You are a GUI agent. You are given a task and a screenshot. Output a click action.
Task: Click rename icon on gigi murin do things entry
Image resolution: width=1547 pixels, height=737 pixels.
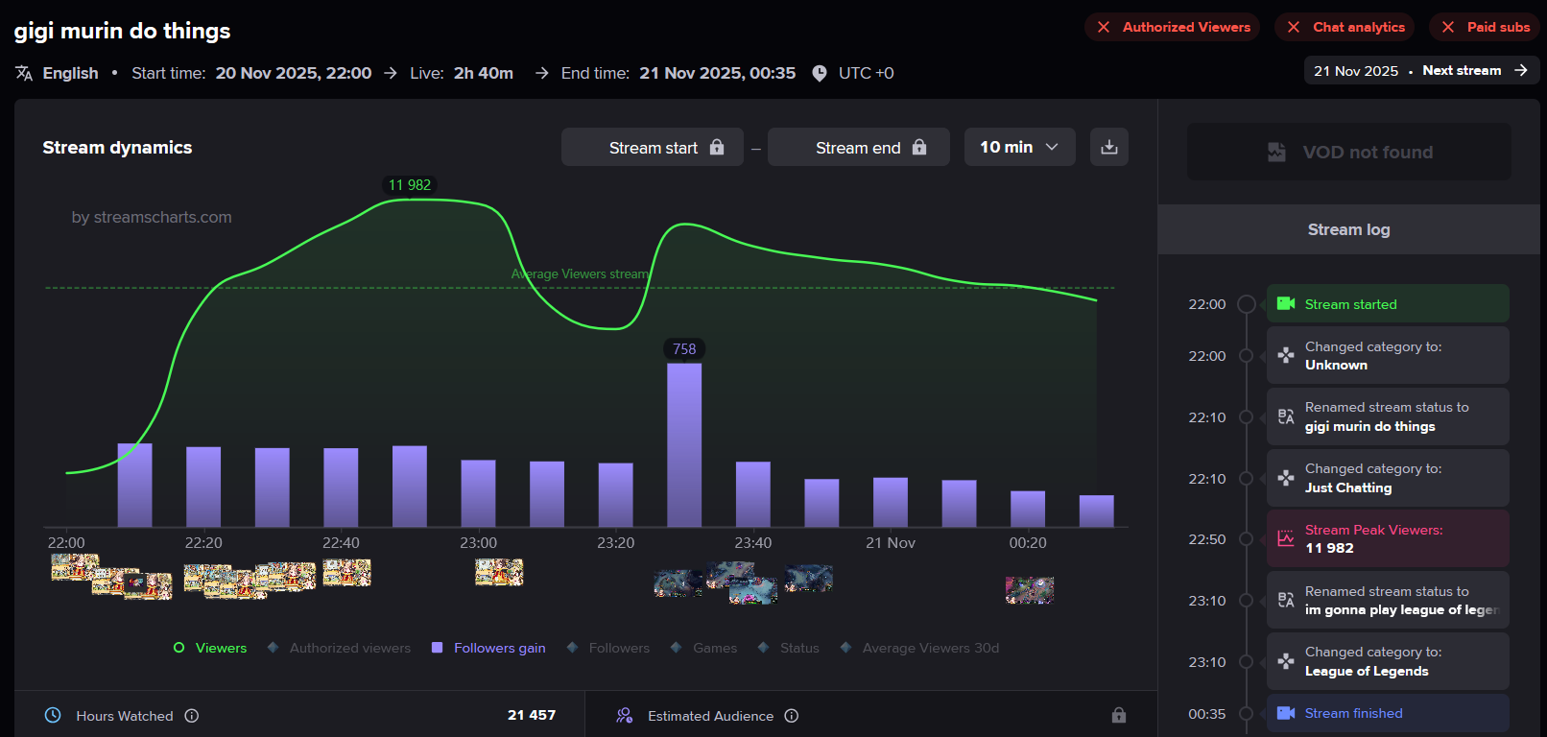coord(1286,416)
